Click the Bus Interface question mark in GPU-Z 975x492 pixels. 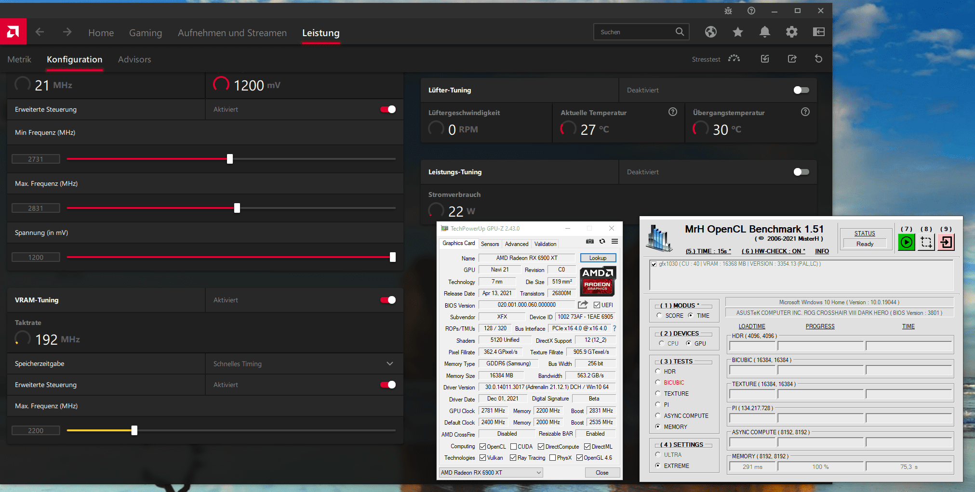614,328
